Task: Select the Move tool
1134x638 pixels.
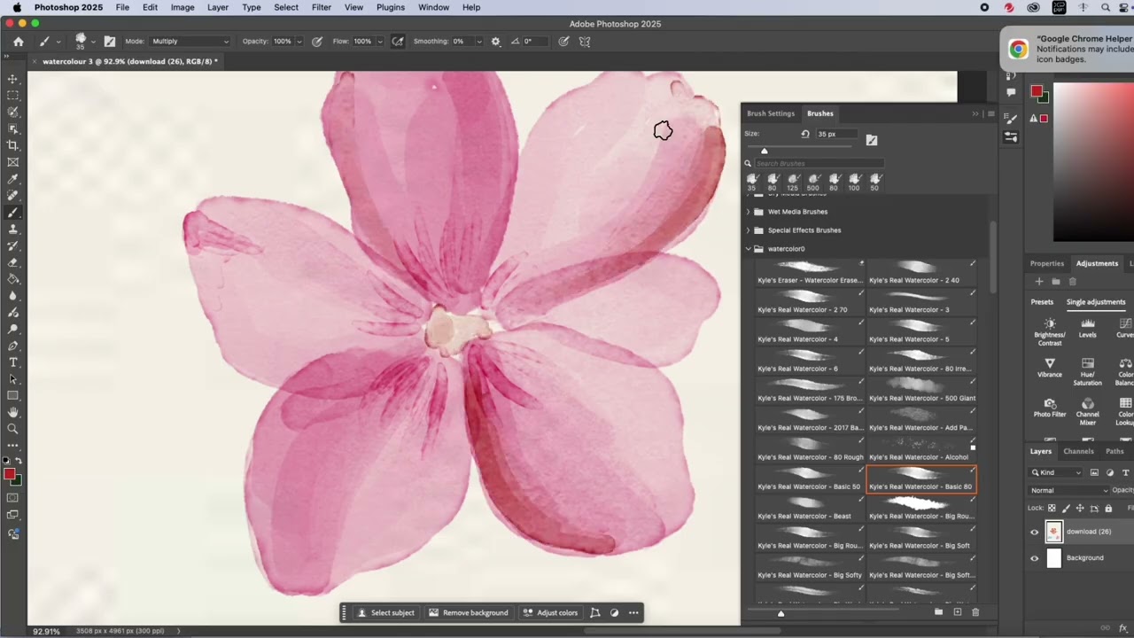Action: point(12,79)
